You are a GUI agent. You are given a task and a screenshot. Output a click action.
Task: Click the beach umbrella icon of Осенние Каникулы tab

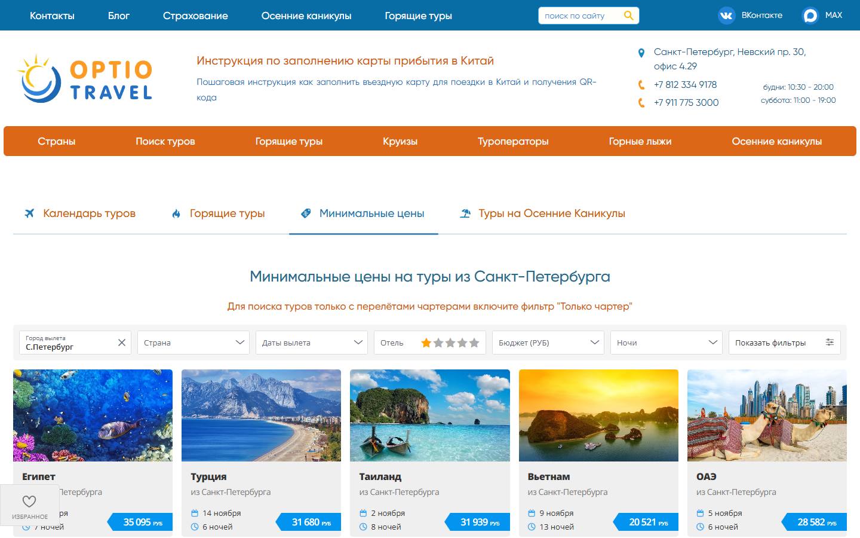click(465, 213)
